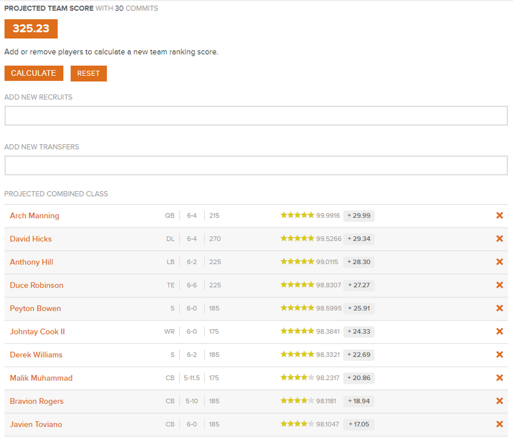The image size is (513, 440).
Task: Open Duce Robinson's profile link
Action: click(36, 285)
